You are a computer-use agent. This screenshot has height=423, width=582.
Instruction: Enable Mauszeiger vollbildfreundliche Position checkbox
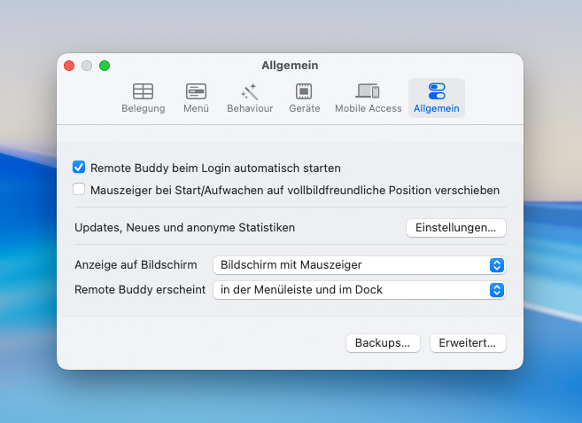point(79,190)
